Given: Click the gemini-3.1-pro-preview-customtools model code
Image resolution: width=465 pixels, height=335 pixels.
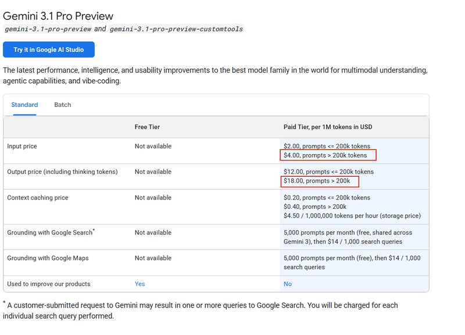Looking at the screenshot, I should [x=176, y=29].
